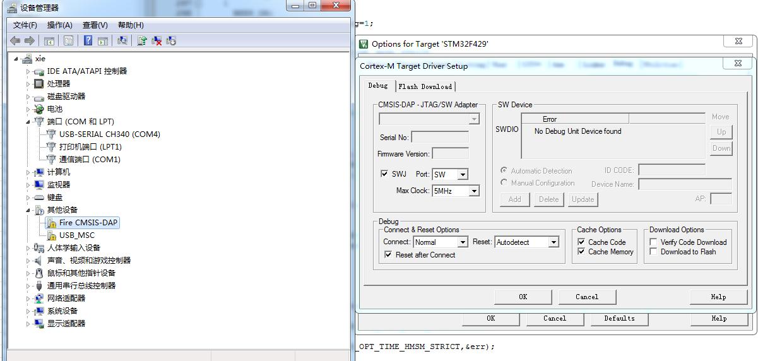Uncheck the Cache Code option

click(x=582, y=242)
